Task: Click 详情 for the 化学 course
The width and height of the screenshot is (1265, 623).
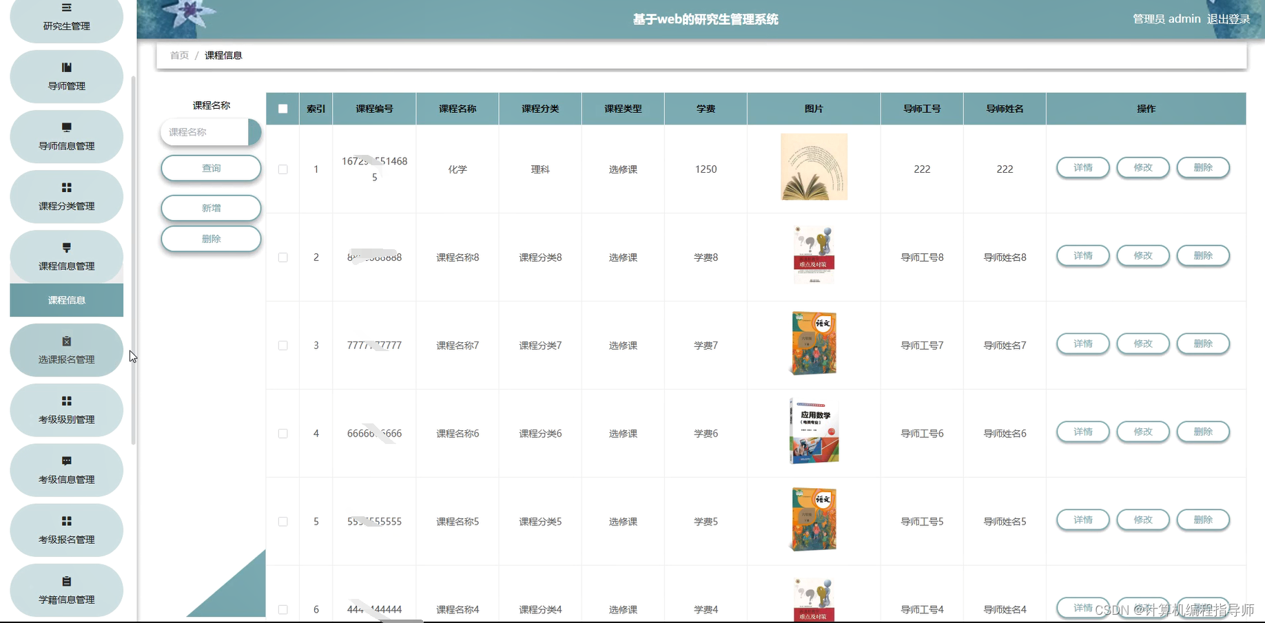Action: click(x=1083, y=167)
